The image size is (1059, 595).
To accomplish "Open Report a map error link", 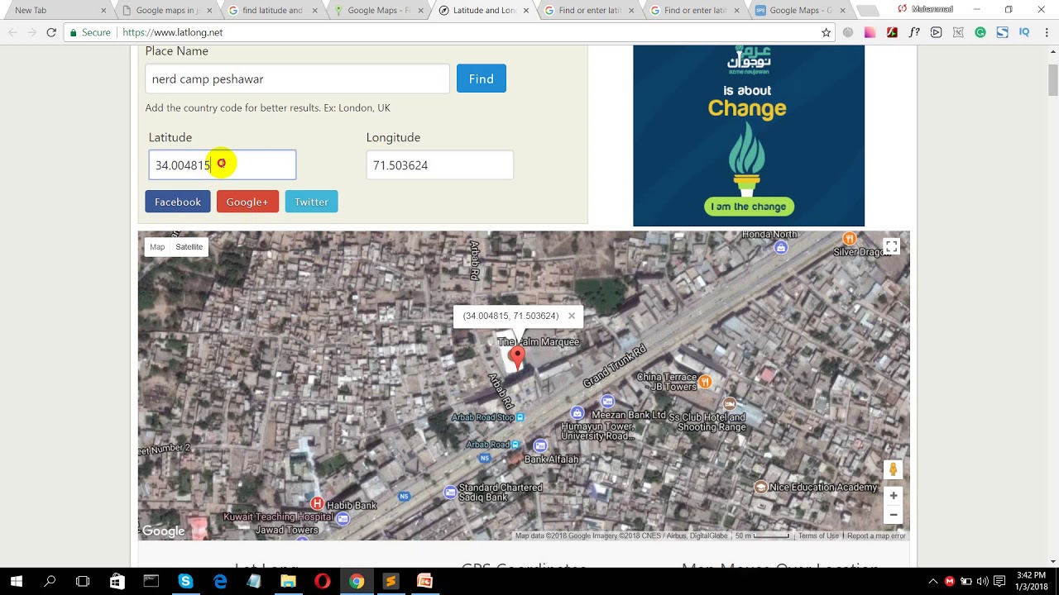I will pos(876,535).
